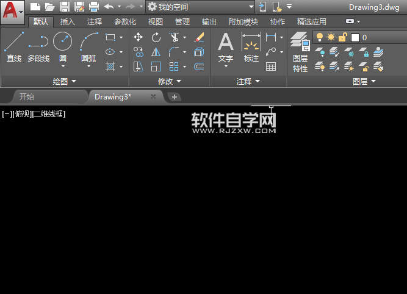Viewport: 407px width, 294px height.
Task: Select the Leader annotation tool
Action: pos(271,52)
